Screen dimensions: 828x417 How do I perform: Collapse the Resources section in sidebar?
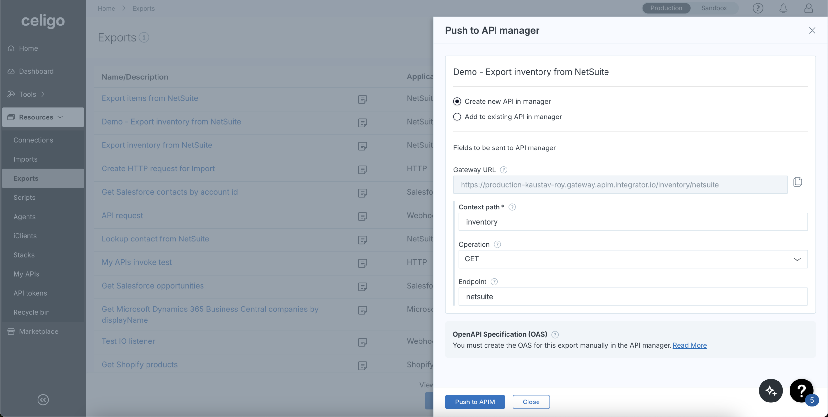[x=43, y=117]
